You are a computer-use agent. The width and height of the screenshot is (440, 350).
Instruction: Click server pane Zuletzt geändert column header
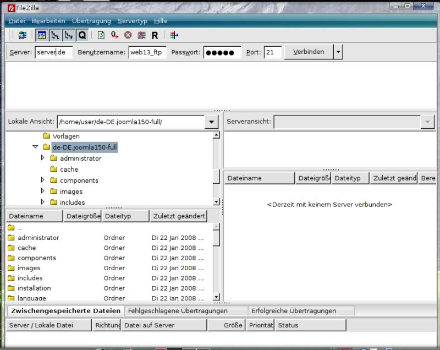pos(394,178)
